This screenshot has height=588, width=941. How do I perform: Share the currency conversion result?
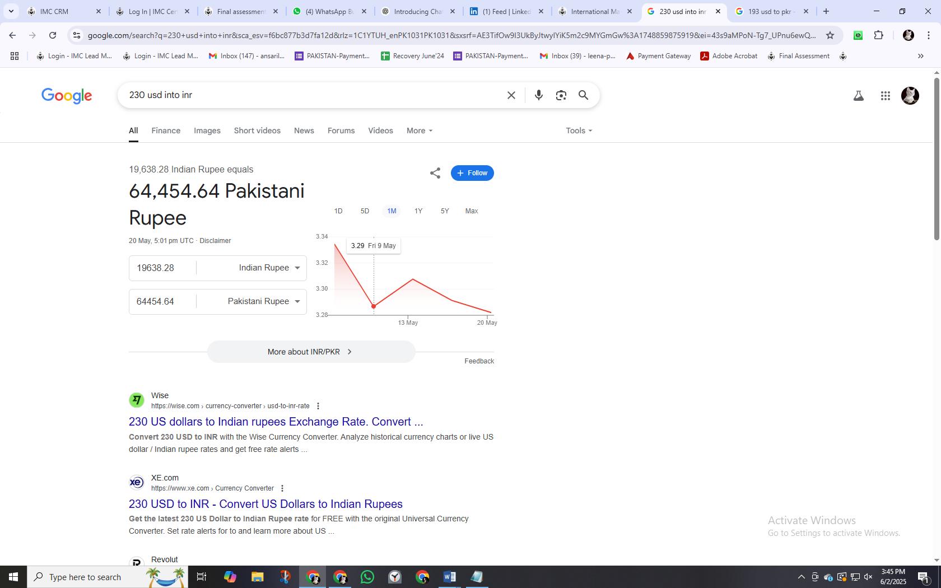click(435, 173)
